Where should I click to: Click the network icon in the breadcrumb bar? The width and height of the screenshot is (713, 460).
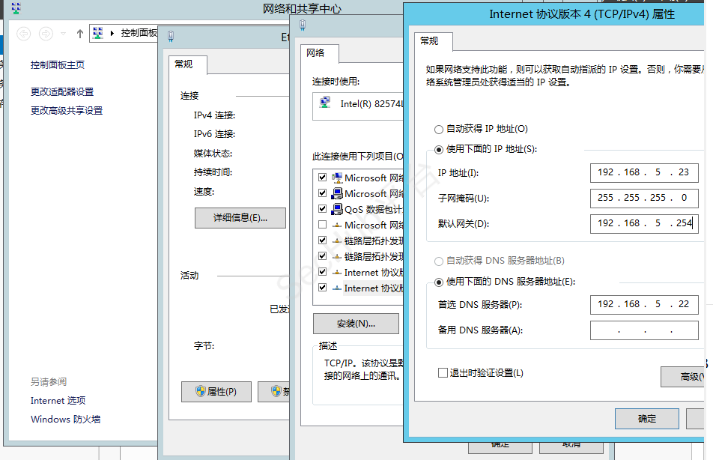pos(98,34)
